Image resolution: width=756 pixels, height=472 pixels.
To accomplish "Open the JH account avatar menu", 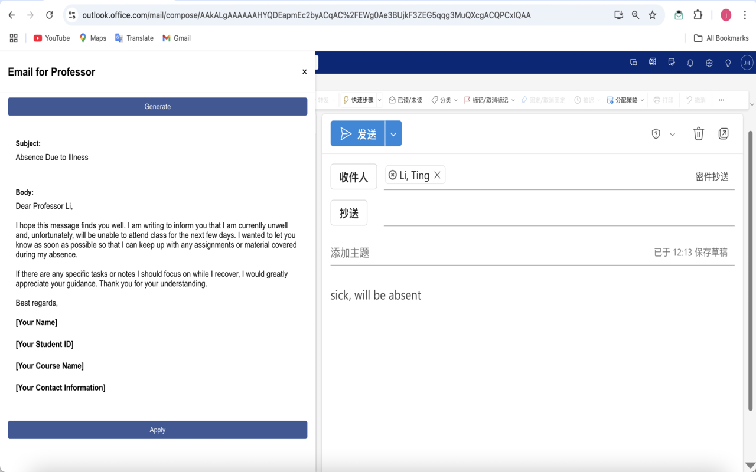I will pos(747,63).
